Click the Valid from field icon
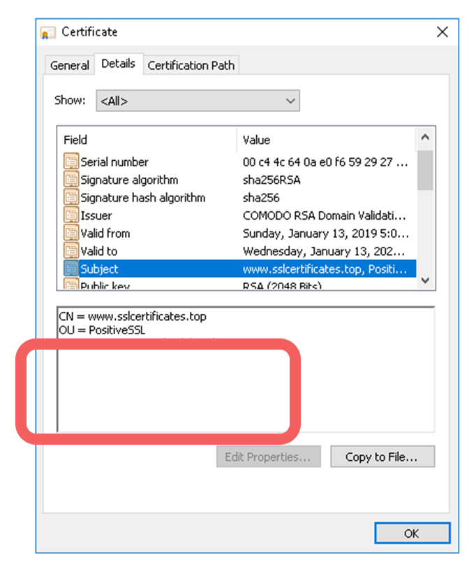 coord(71,234)
